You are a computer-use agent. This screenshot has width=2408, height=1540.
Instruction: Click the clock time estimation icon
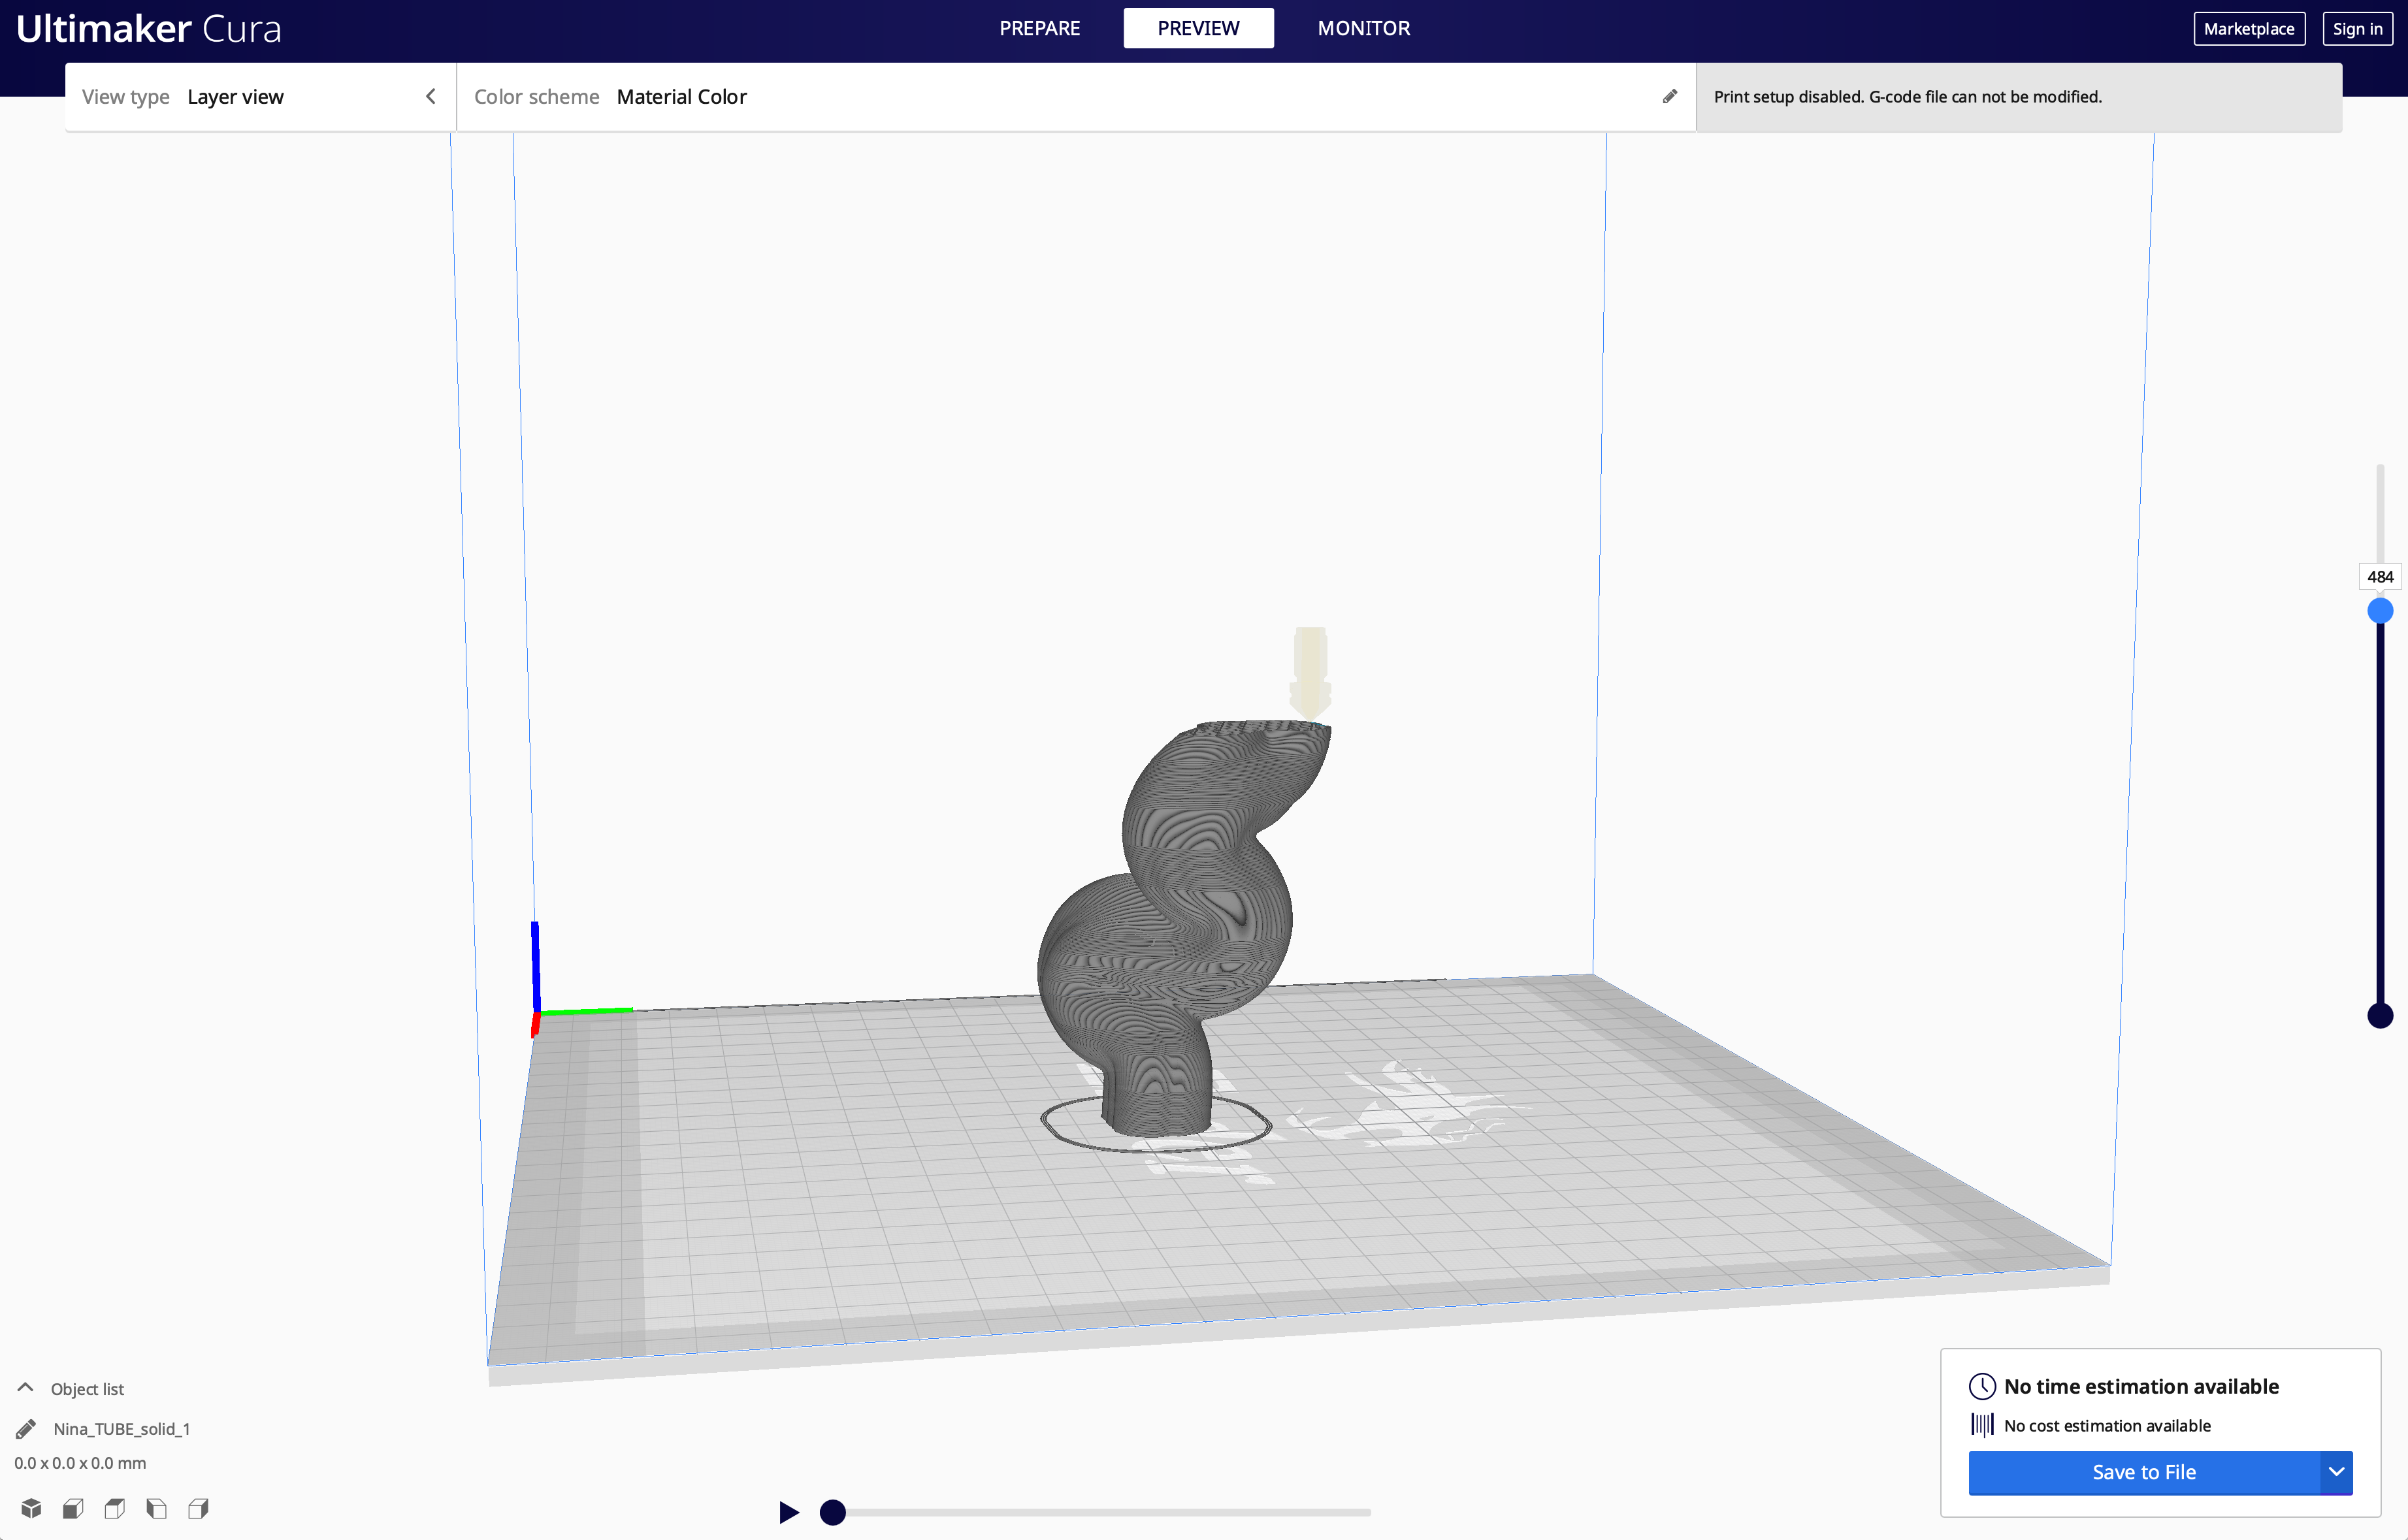click(1982, 1386)
